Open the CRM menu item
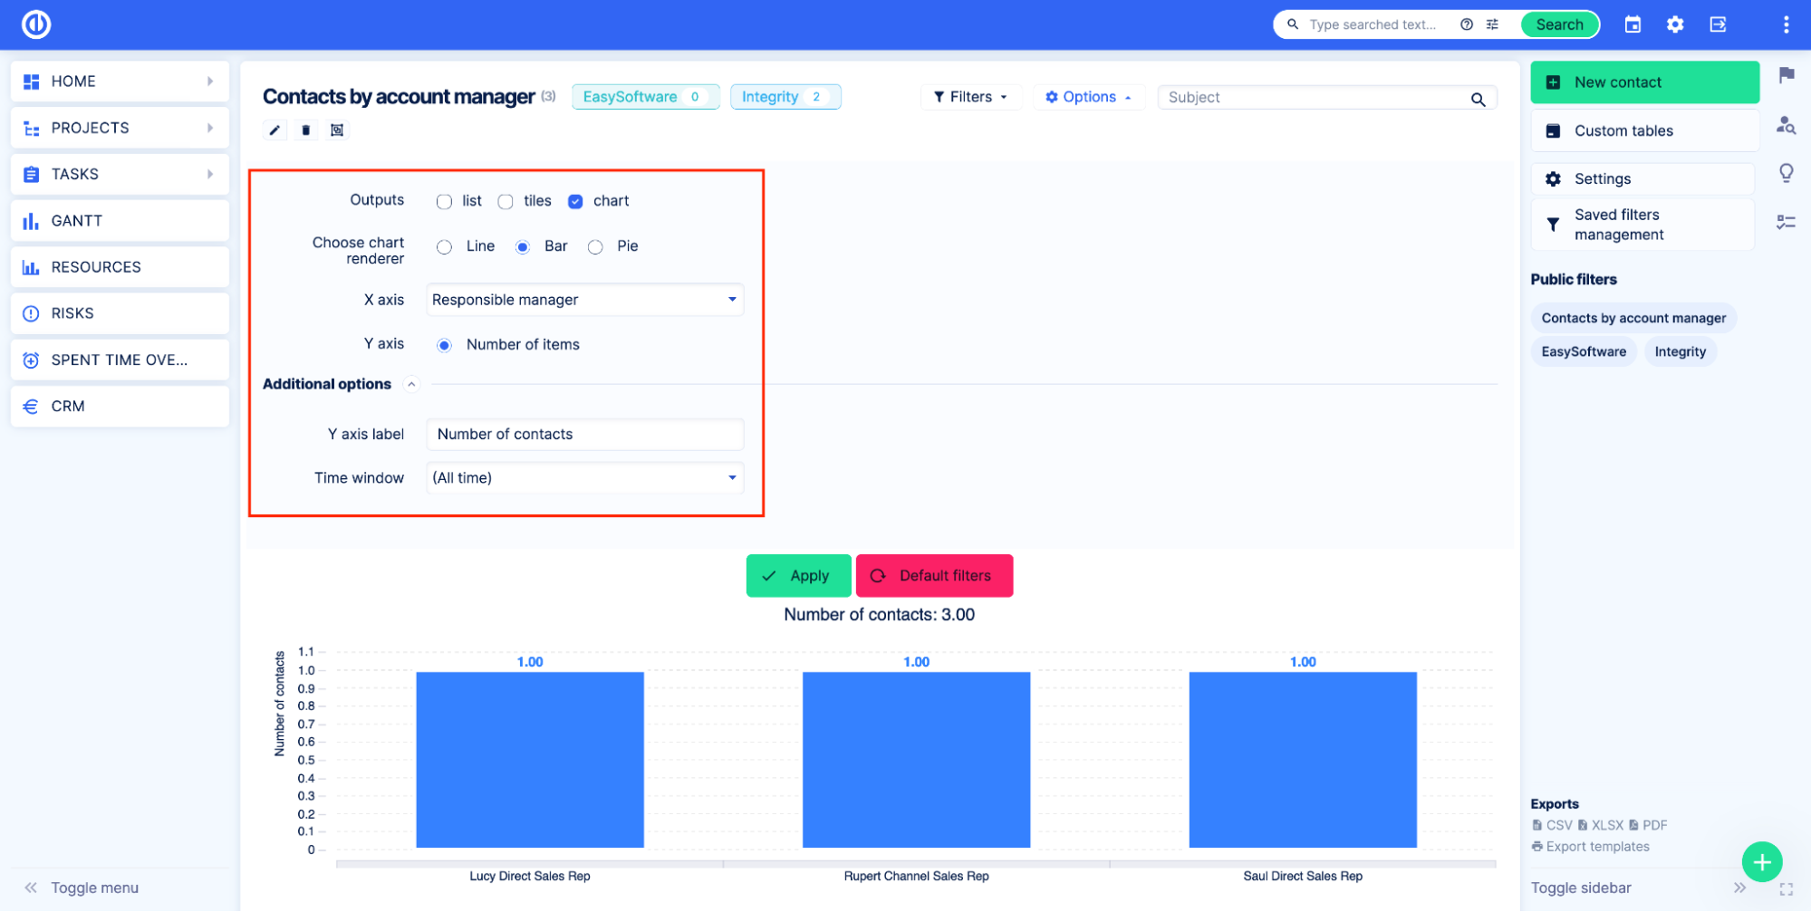 pyautogui.click(x=119, y=407)
